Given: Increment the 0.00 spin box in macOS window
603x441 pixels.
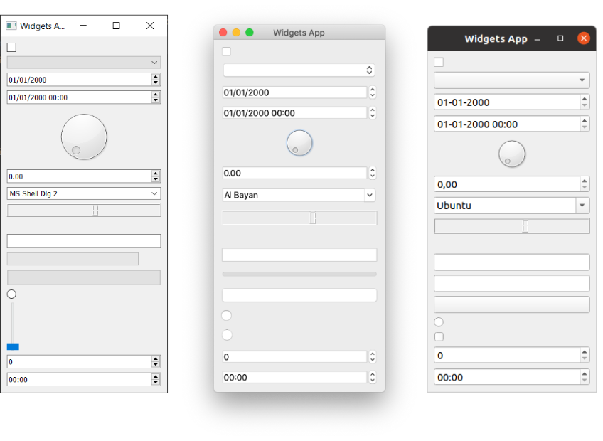Looking at the screenshot, I should (x=373, y=170).
